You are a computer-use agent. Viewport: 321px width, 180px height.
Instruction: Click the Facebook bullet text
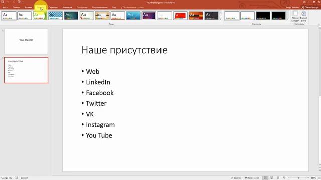pos(100,93)
